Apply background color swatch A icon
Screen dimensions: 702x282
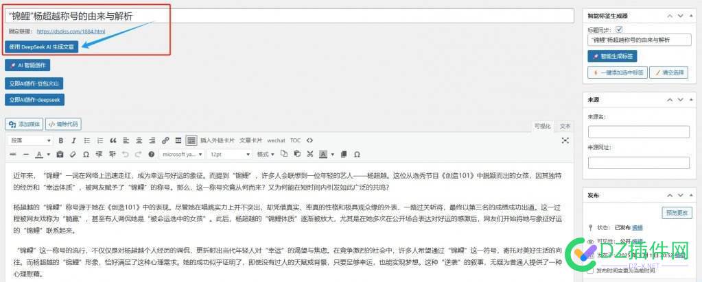[x=323, y=154]
